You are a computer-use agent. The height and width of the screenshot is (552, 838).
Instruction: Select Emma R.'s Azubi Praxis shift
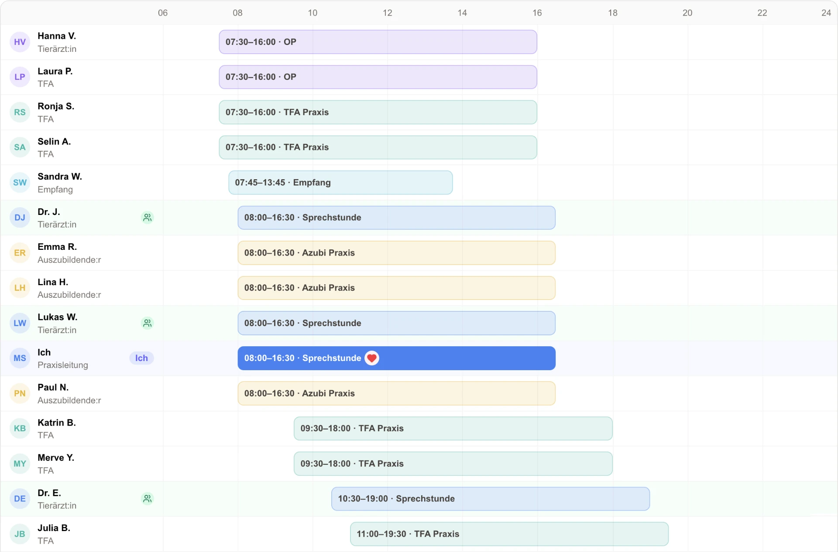(397, 252)
